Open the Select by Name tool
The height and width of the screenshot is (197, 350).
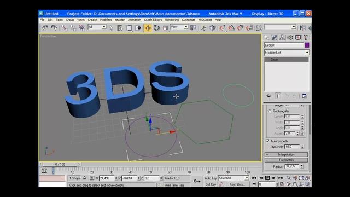click(x=120, y=28)
